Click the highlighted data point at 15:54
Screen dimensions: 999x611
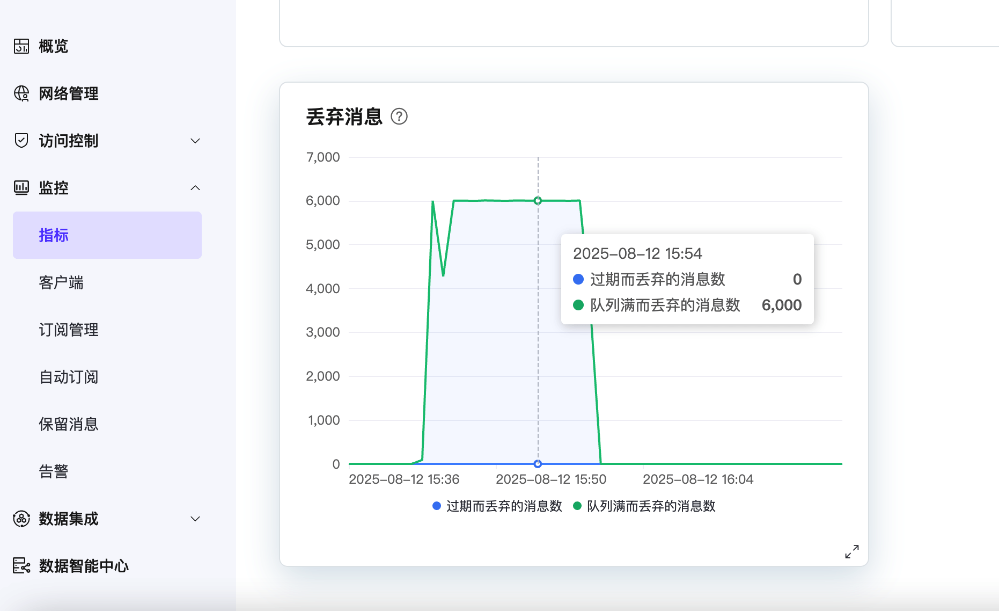click(538, 200)
